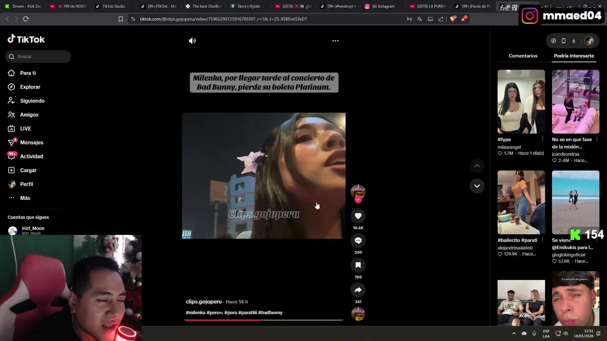The width and height of the screenshot is (607, 341).
Task: Click the playing video frame
Action: (x=264, y=176)
